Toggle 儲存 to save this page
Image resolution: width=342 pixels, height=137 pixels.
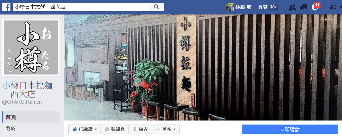pos(140,129)
